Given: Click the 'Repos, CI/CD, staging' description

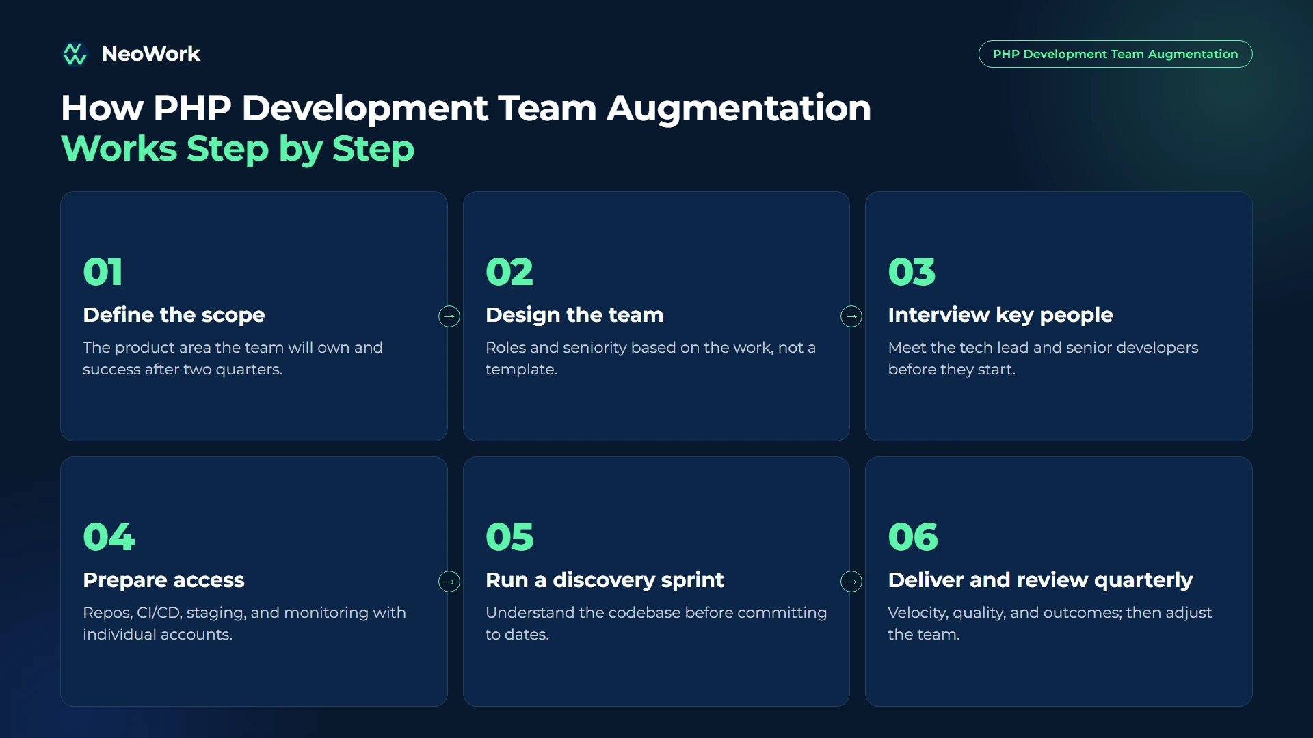Looking at the screenshot, I should [x=244, y=623].
